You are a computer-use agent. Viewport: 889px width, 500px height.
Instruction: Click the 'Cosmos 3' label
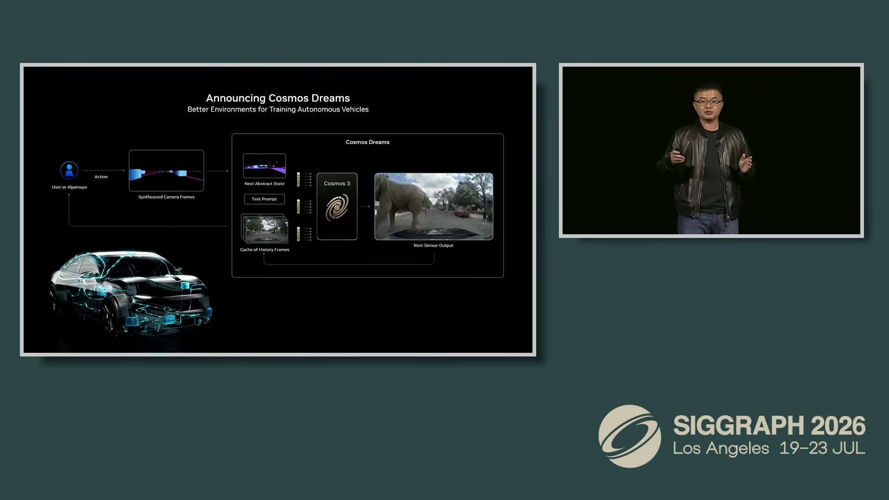pyautogui.click(x=337, y=183)
